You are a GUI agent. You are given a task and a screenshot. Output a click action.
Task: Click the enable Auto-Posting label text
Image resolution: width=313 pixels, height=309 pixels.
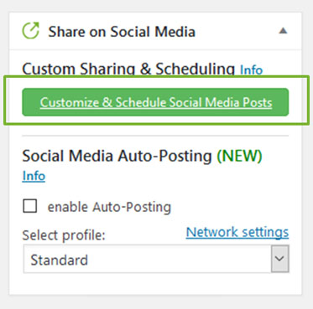pos(109,207)
